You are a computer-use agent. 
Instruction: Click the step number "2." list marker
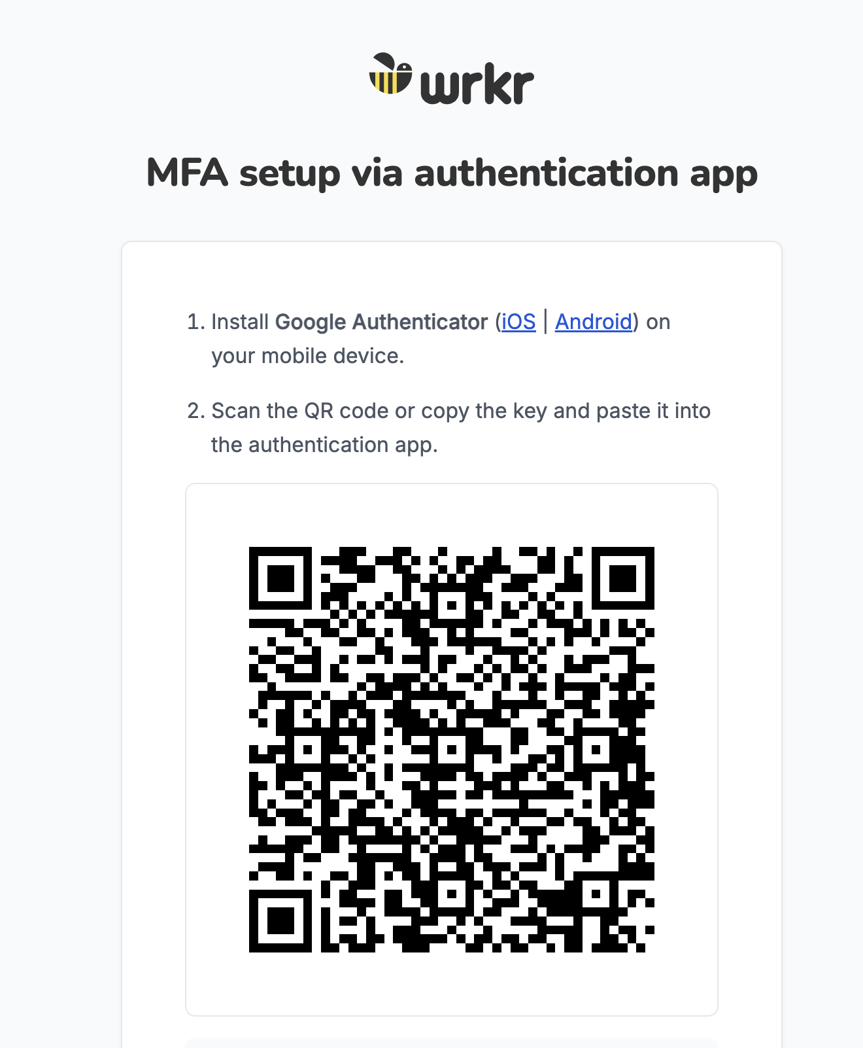click(x=196, y=411)
